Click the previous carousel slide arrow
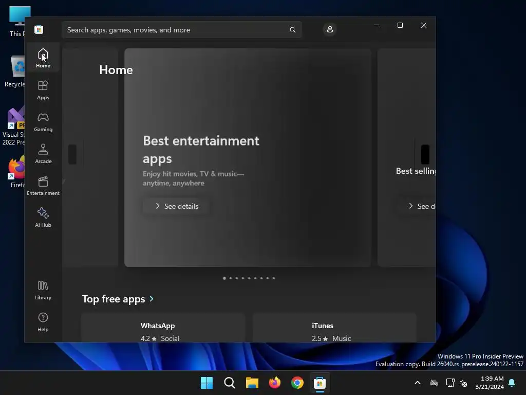 pos(72,154)
